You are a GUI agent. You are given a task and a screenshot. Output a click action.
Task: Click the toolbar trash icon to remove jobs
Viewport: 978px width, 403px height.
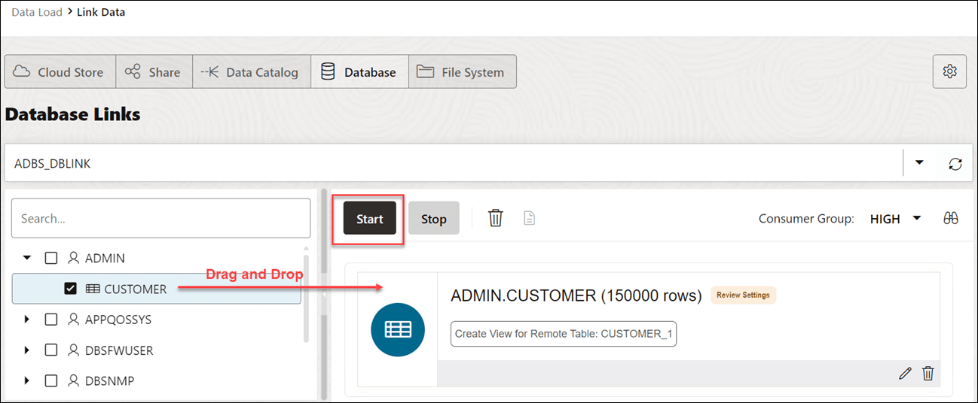(x=495, y=219)
